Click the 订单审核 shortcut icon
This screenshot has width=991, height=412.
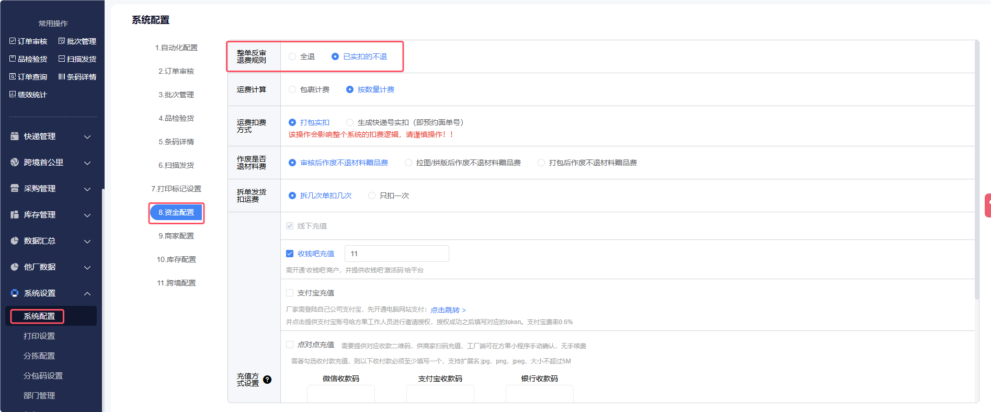click(13, 41)
